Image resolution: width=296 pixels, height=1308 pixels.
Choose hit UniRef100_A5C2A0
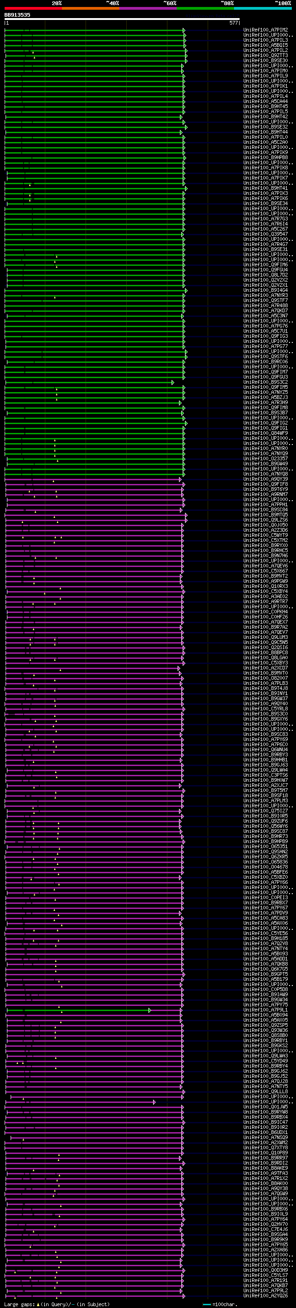pyautogui.click(x=265, y=142)
